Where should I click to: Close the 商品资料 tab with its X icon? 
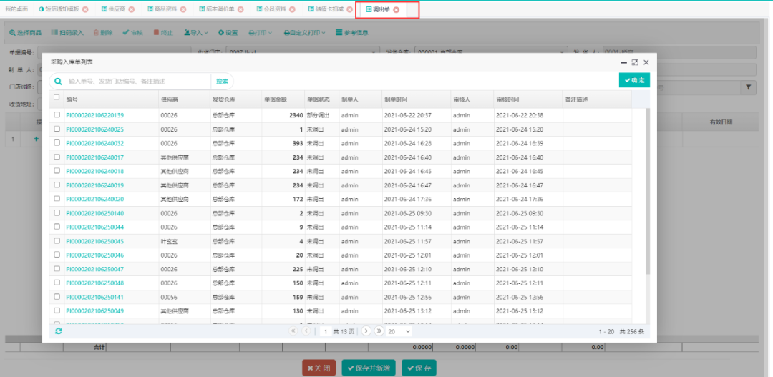pyautogui.click(x=183, y=9)
